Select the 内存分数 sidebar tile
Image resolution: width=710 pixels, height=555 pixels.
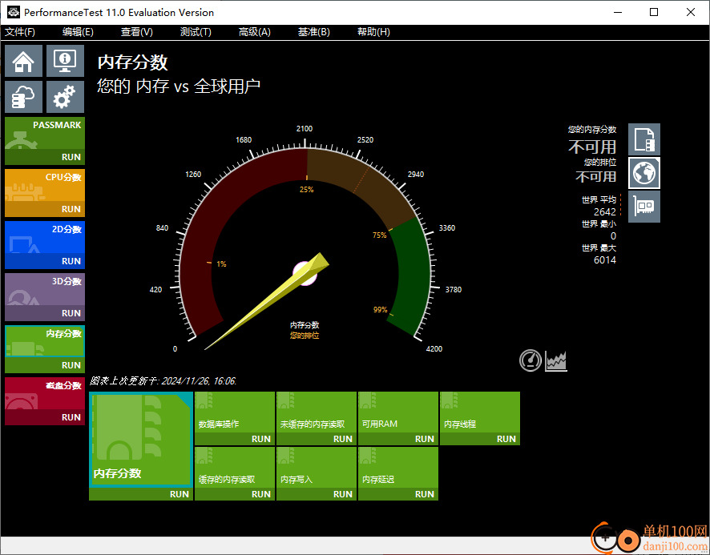click(x=45, y=341)
